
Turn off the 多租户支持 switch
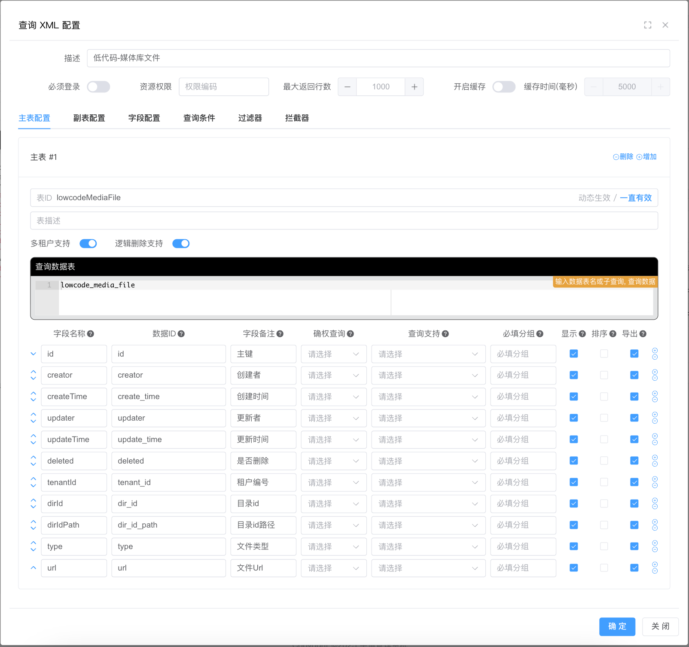click(88, 244)
